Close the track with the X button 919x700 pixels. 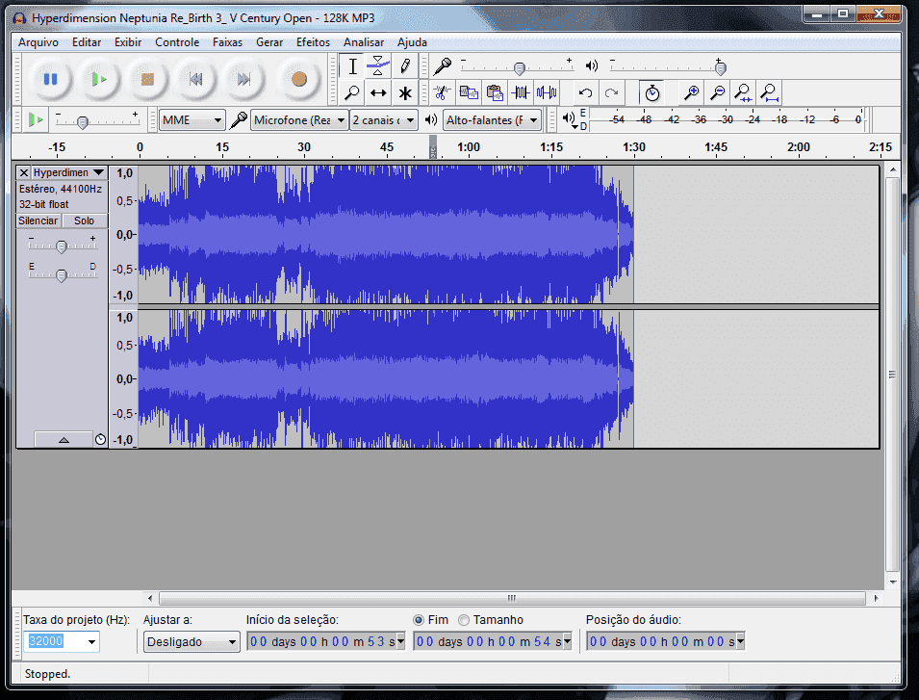point(23,172)
